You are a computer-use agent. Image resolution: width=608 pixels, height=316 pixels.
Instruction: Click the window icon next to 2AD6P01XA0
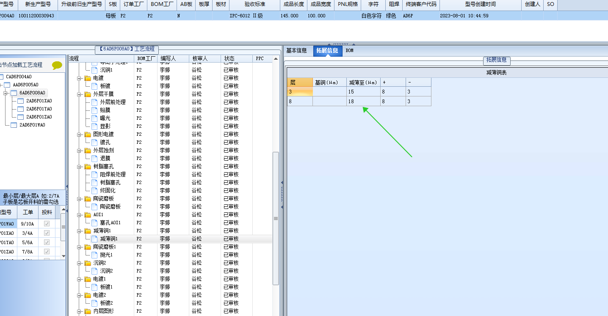coord(20,101)
